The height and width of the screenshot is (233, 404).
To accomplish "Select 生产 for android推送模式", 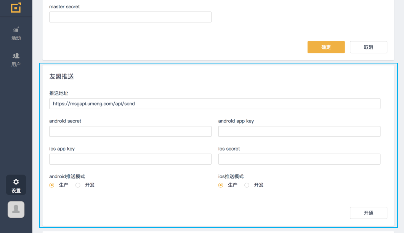I will pos(52,185).
